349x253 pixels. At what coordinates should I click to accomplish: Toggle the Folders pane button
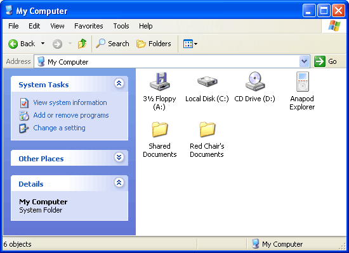(x=154, y=44)
